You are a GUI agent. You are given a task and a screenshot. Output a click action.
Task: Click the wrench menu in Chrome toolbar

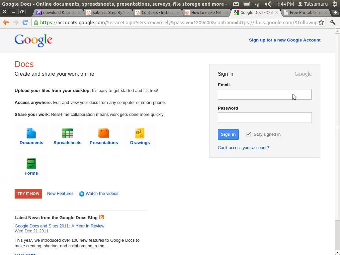pyautogui.click(x=333, y=22)
